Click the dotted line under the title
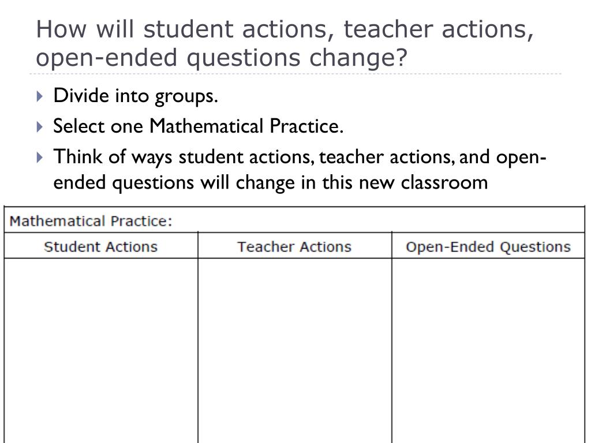The height and width of the screenshot is (443, 591). [295, 74]
